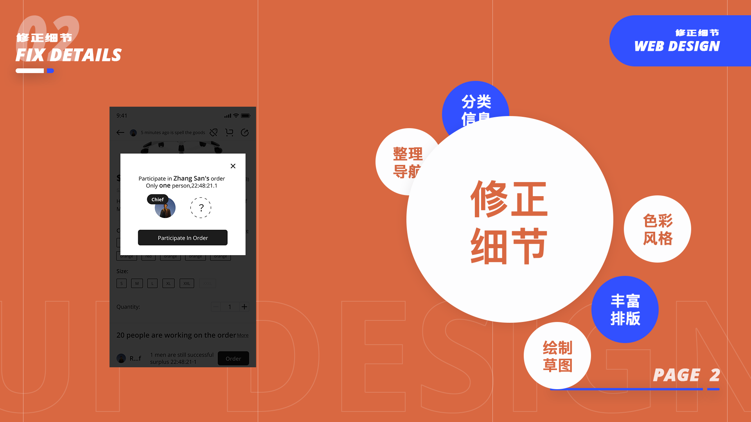Click orange color tag under product

126,257
